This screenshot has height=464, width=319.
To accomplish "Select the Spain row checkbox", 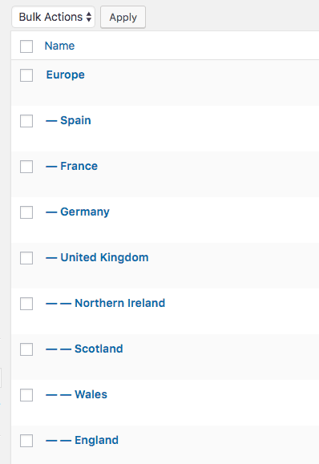I will (26, 121).
